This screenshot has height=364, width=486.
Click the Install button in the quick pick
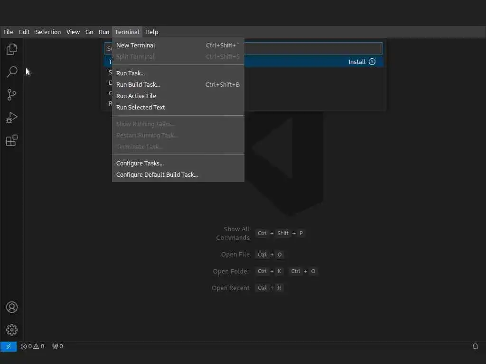[357, 62]
